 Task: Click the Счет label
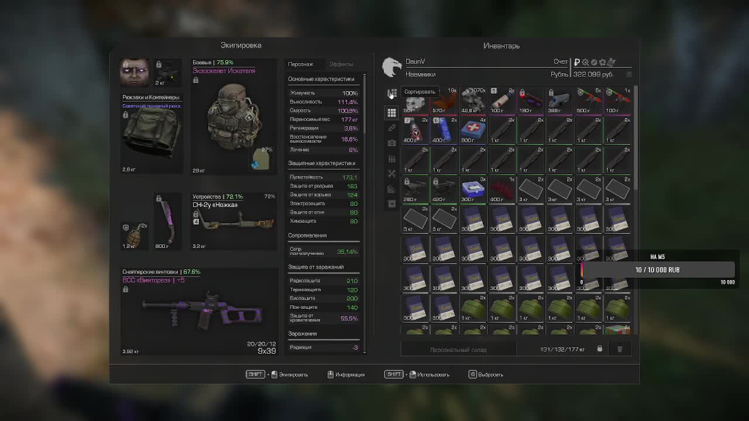click(561, 62)
